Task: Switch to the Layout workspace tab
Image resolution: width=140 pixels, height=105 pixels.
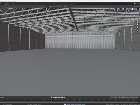Action: (6, 4)
